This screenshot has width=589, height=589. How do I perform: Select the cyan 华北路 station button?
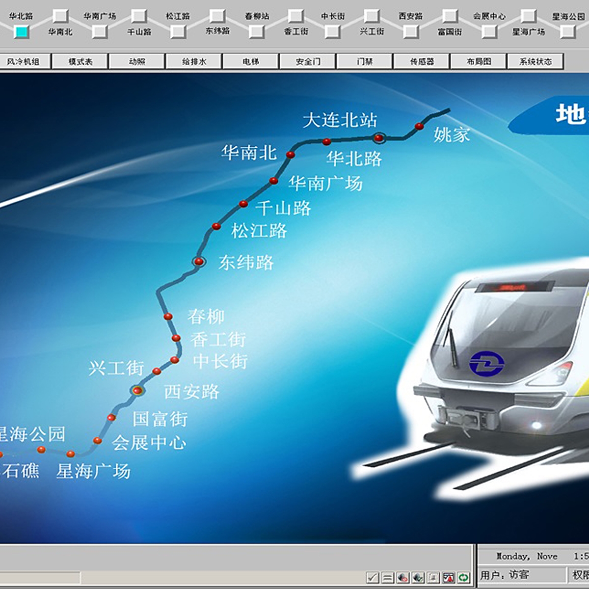pos(22,32)
